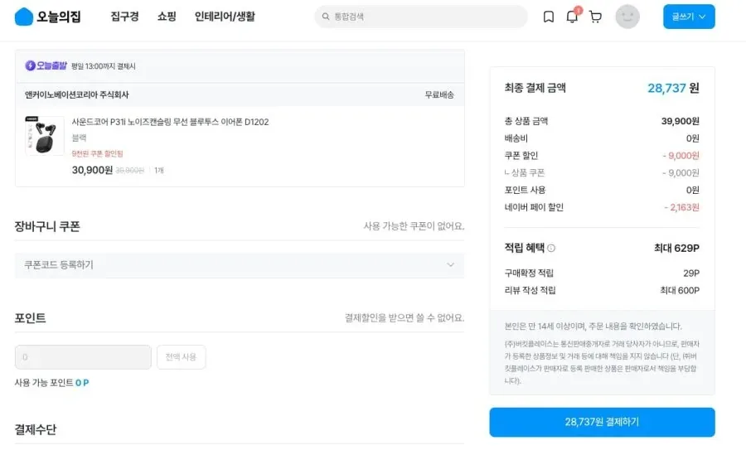
Task: Click the 포인트 section heading
Action: point(30,317)
